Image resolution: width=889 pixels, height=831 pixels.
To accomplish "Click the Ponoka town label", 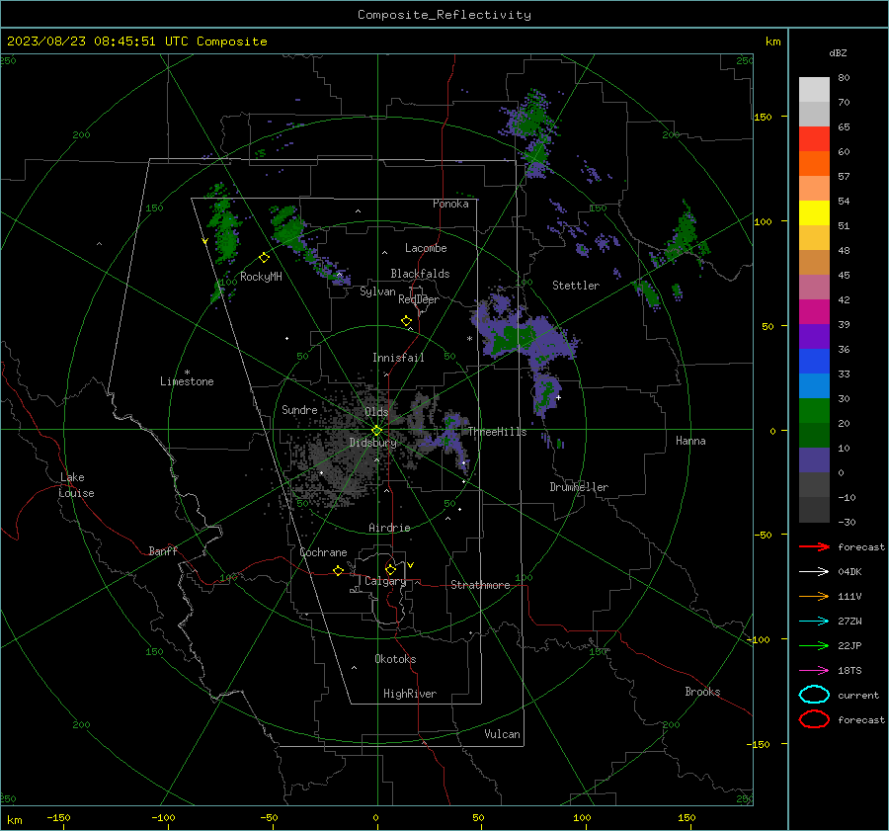I will pos(450,205).
